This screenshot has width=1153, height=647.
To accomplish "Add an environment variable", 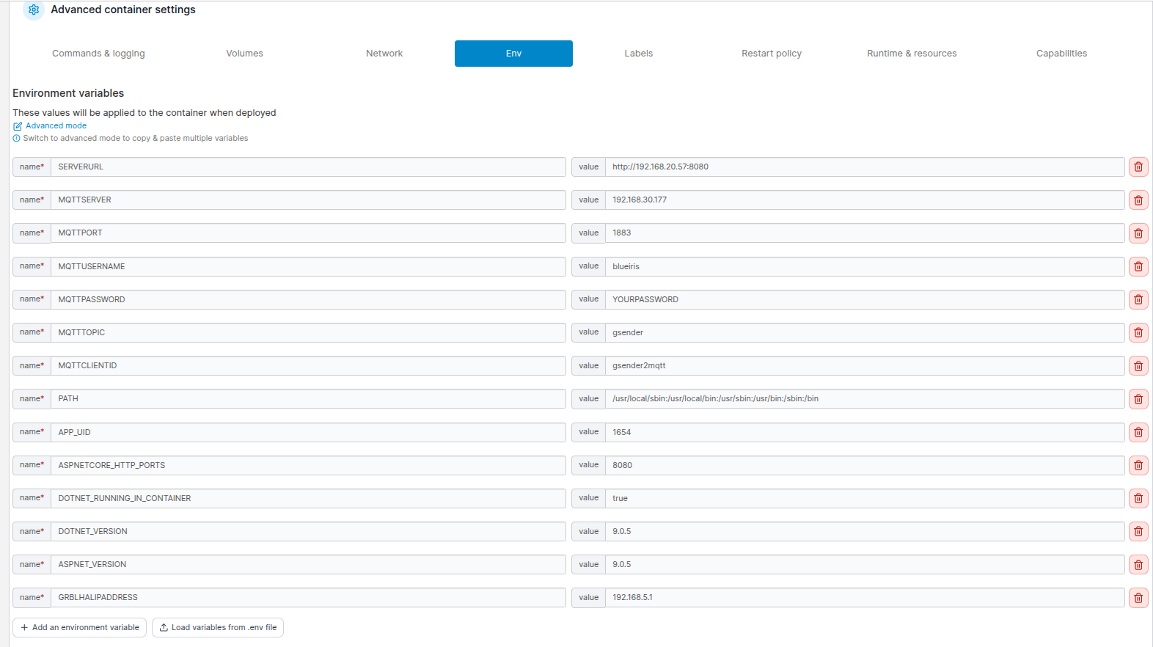I will (x=79, y=627).
